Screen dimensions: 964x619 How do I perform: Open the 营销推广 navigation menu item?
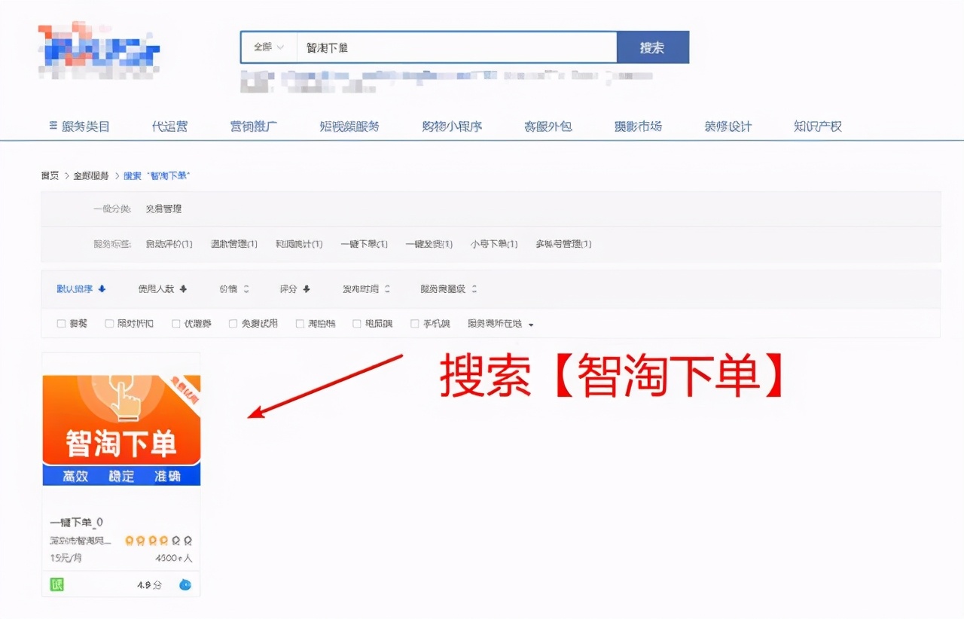pos(255,126)
